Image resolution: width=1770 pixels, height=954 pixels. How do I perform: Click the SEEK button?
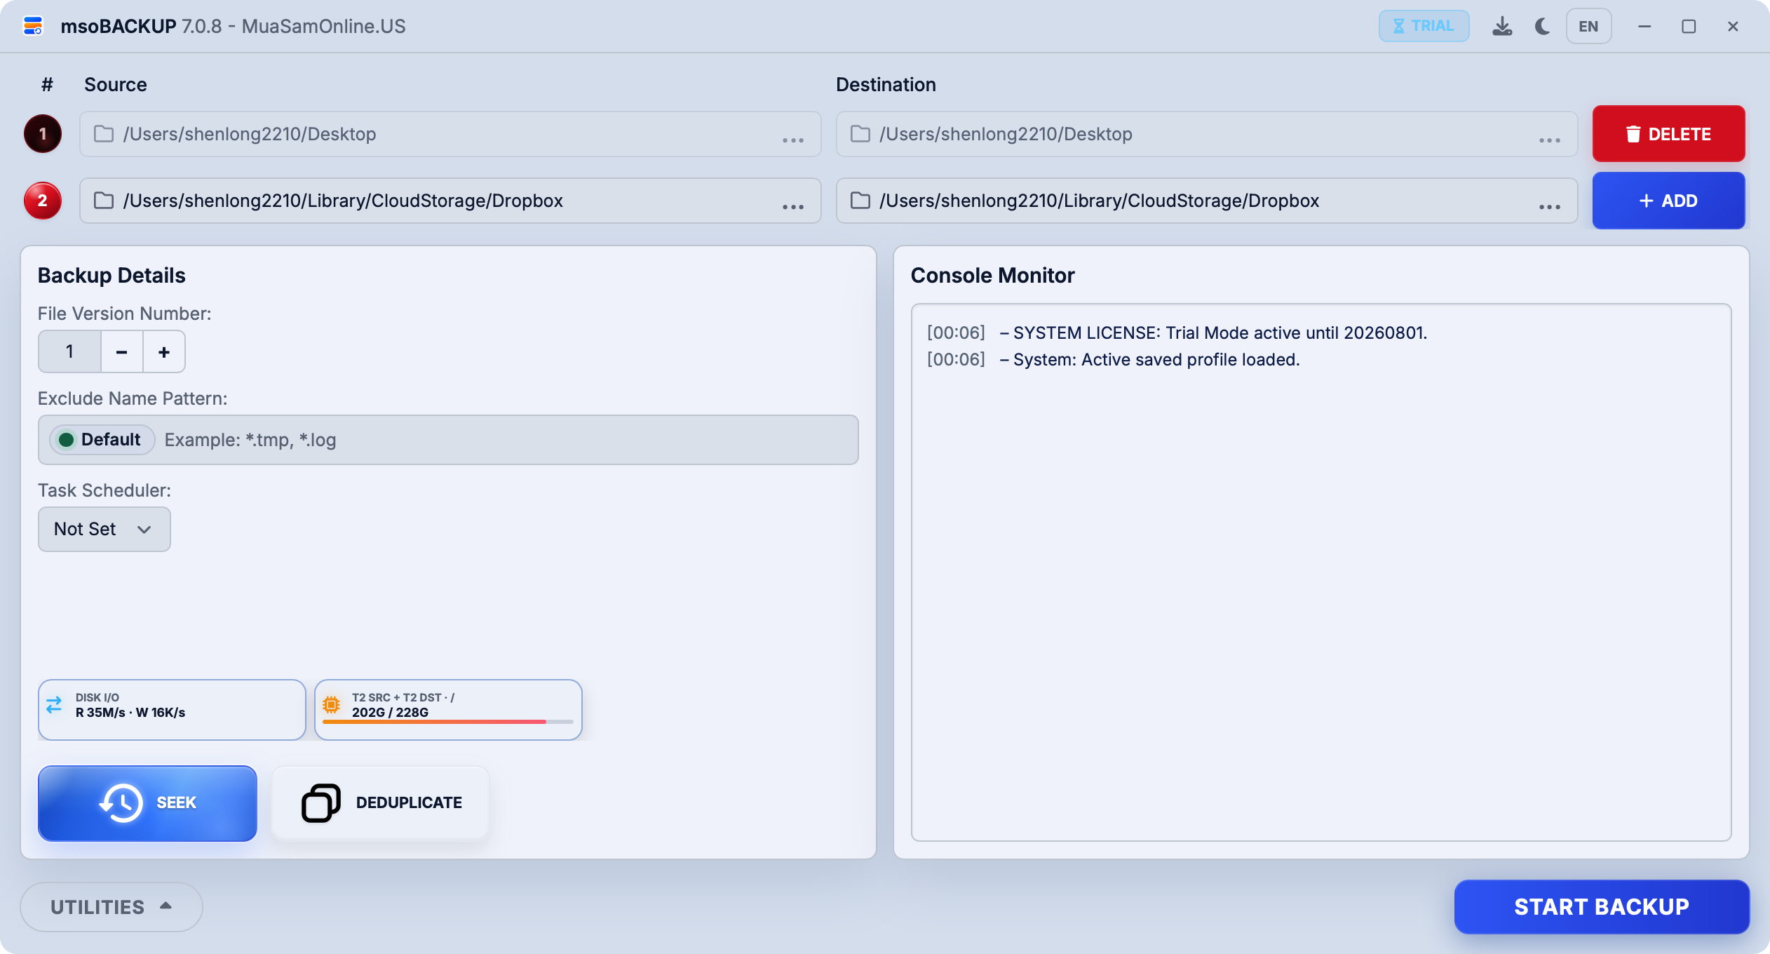coord(148,803)
